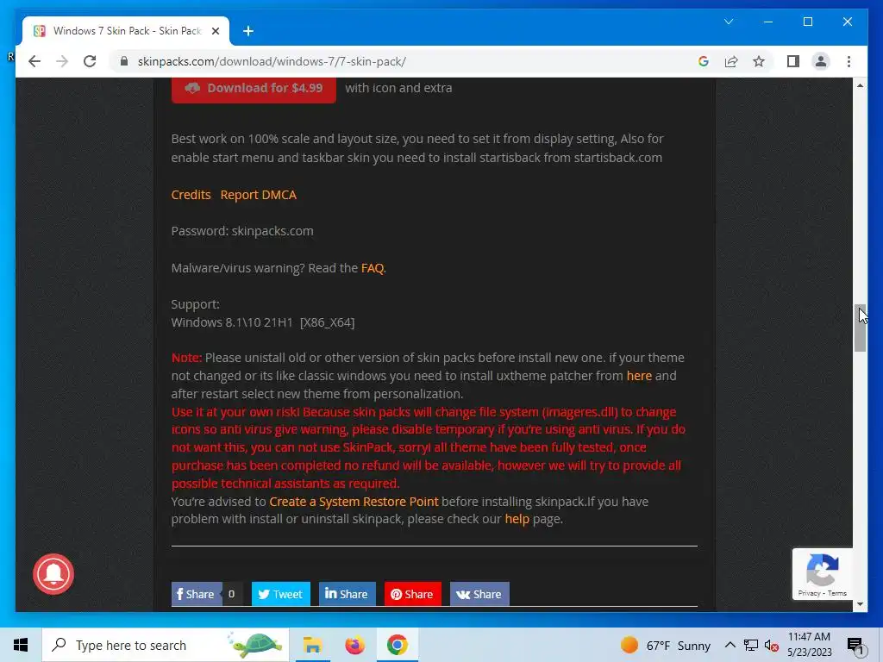Share this page using share icon
883x662 pixels.
pyautogui.click(x=731, y=61)
